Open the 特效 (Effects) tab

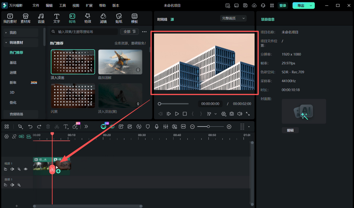point(88,18)
